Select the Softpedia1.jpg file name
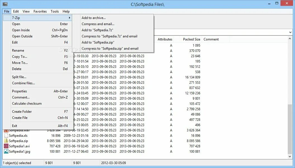The width and height of the screenshot is (295, 168). 20,151
